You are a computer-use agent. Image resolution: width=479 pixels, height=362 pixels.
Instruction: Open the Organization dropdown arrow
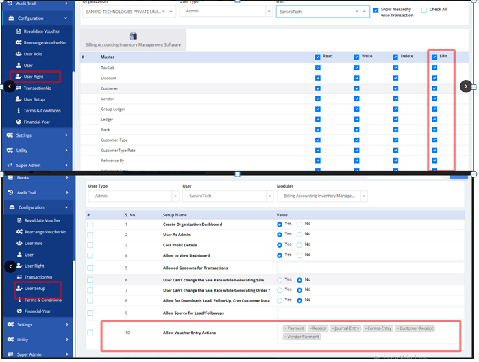click(x=171, y=12)
